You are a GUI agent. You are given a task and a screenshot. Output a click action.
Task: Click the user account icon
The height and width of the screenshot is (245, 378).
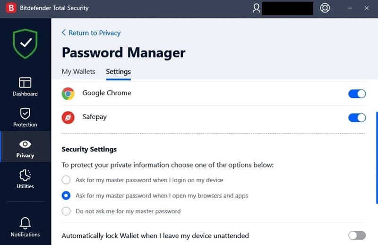coord(256,8)
